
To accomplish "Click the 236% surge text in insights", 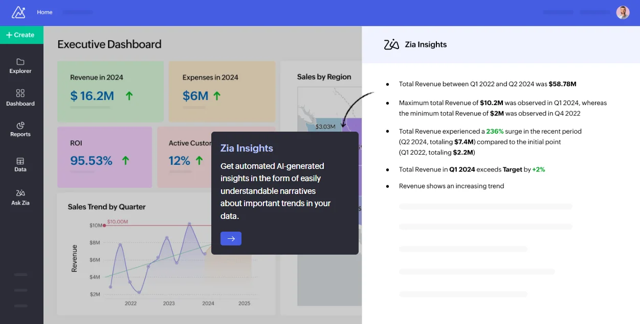I will coord(495,131).
